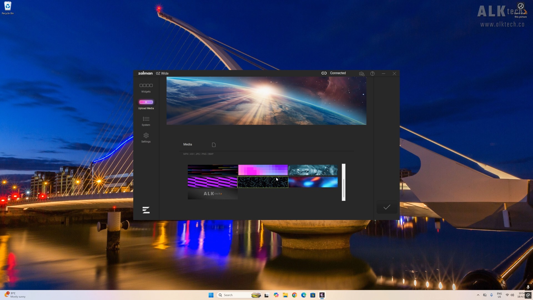
Task: Select the blue water texture thumbnail
Action: coord(313,170)
